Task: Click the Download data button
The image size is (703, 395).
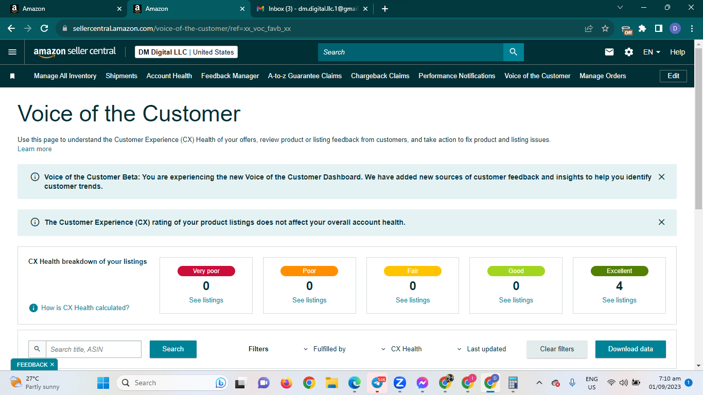Action: click(630, 349)
